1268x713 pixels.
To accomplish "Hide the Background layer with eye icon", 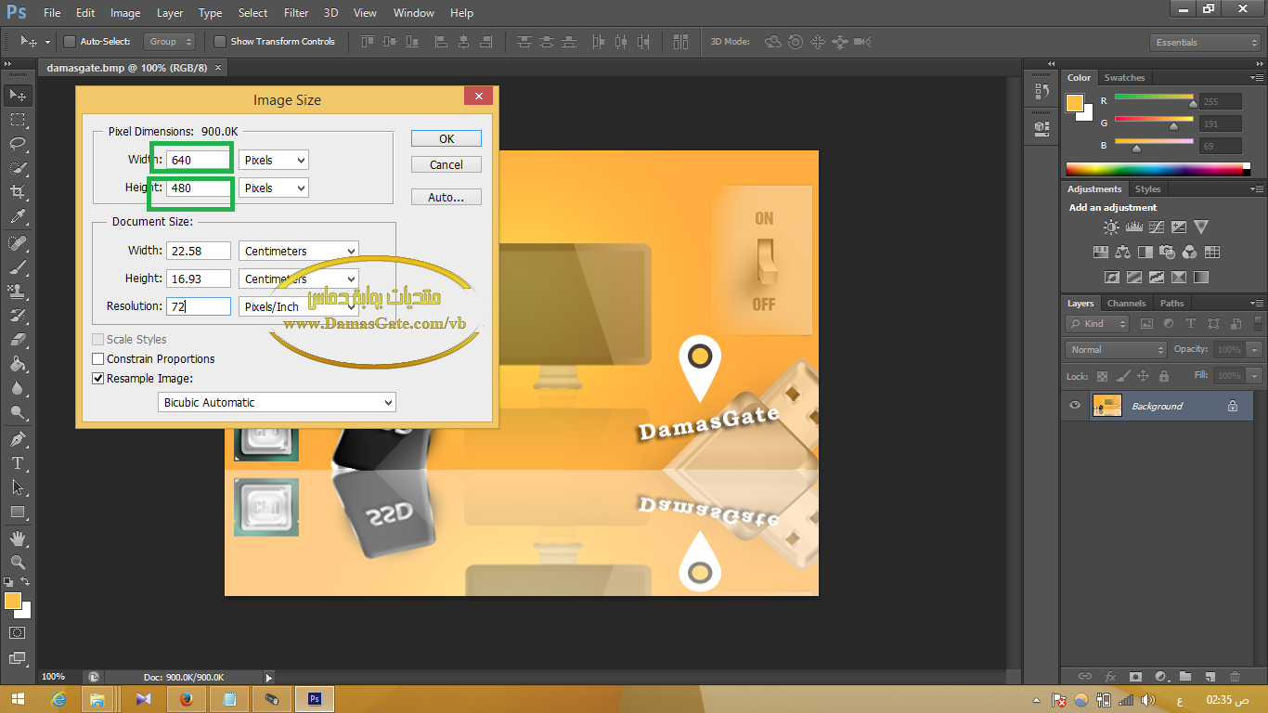I will point(1075,406).
